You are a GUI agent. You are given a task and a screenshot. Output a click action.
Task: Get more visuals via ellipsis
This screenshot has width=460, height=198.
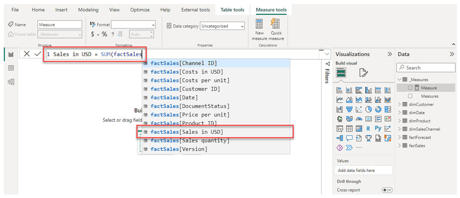point(359,148)
